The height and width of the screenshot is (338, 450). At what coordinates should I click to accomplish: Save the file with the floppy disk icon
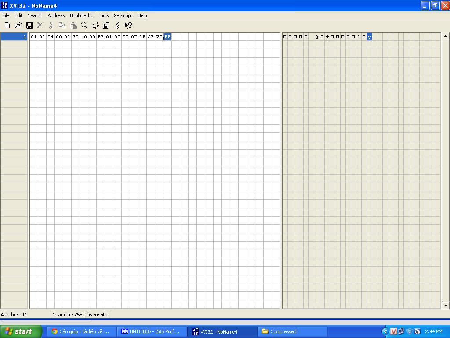29,26
